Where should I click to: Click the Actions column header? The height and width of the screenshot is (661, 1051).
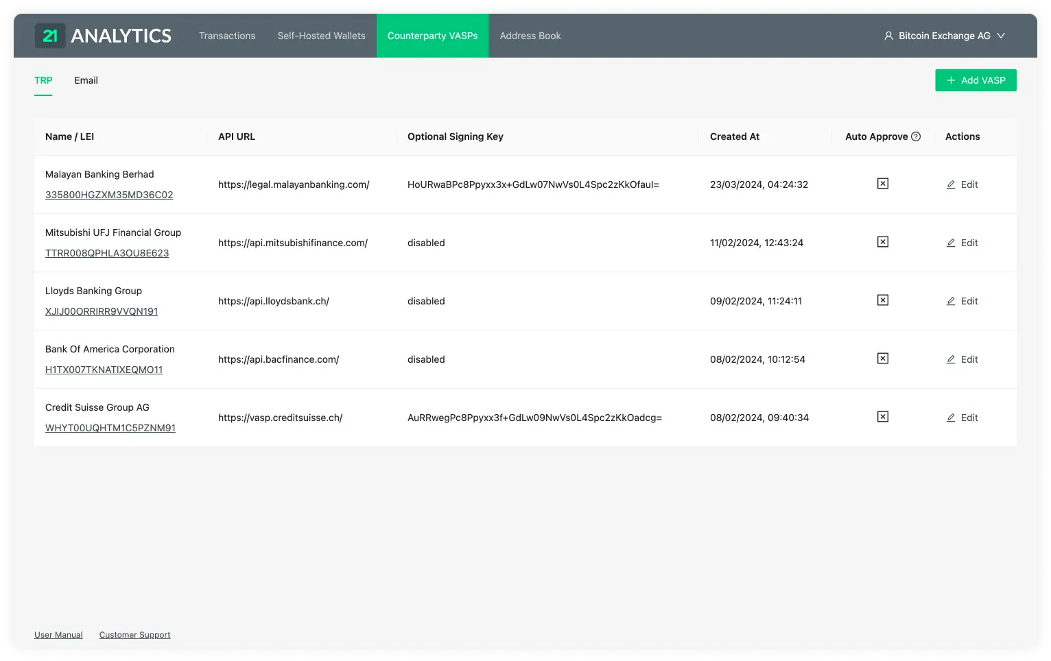click(963, 136)
